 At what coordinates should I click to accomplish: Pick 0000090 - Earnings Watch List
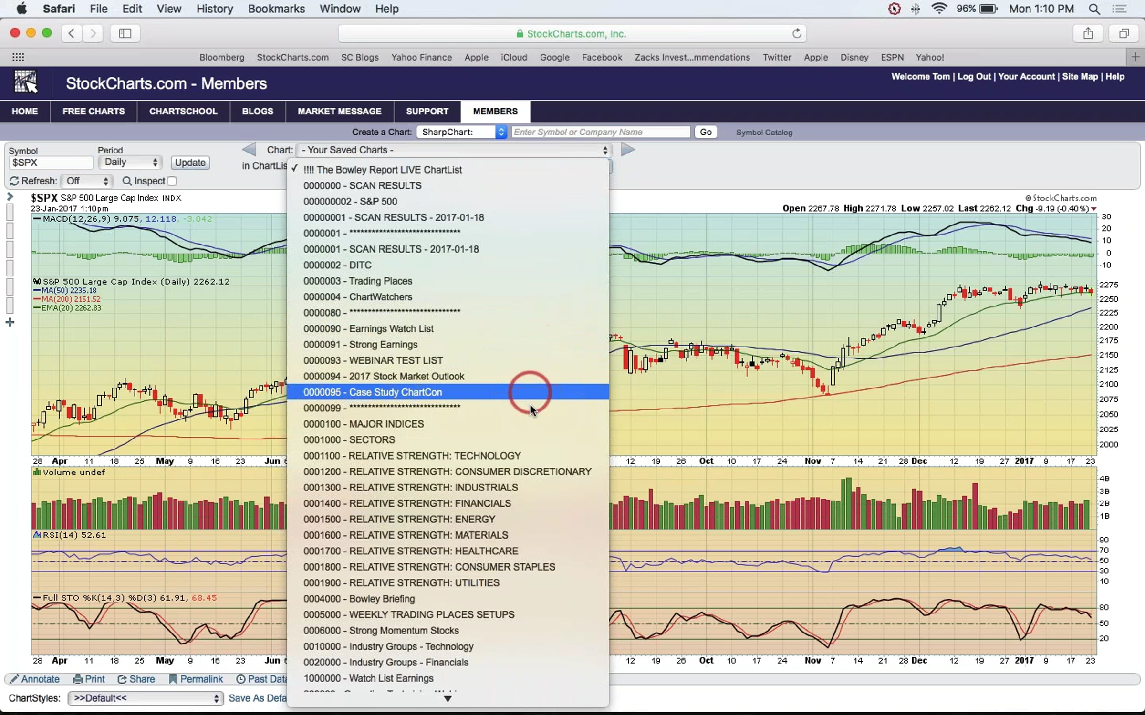click(x=448, y=328)
